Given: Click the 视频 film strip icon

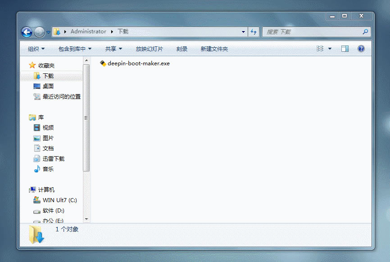Looking at the screenshot, I should coord(37,128).
